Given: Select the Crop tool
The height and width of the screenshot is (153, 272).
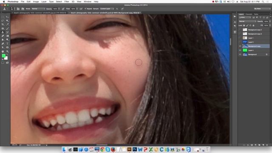Looking at the screenshot, I should (x=3, y=25).
